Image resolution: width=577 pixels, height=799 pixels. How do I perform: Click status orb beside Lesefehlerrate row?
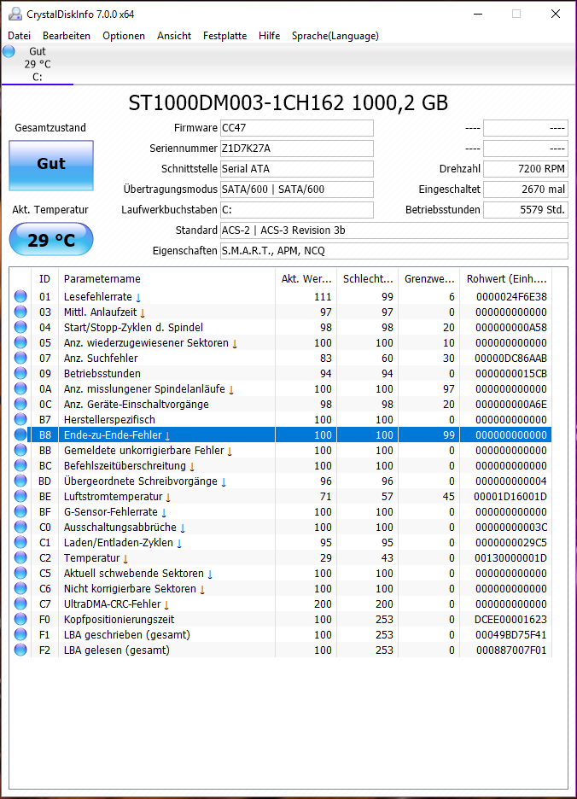[20, 297]
